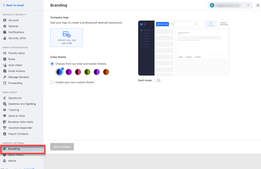Enable Dark mode for the preview
The height and width of the screenshot is (169, 261).
tap(157, 80)
